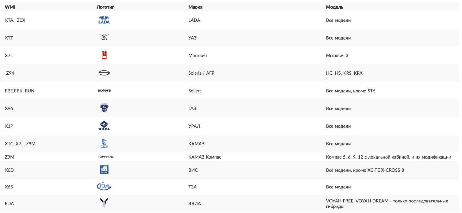Click the Логотип column header

pyautogui.click(x=106, y=7)
